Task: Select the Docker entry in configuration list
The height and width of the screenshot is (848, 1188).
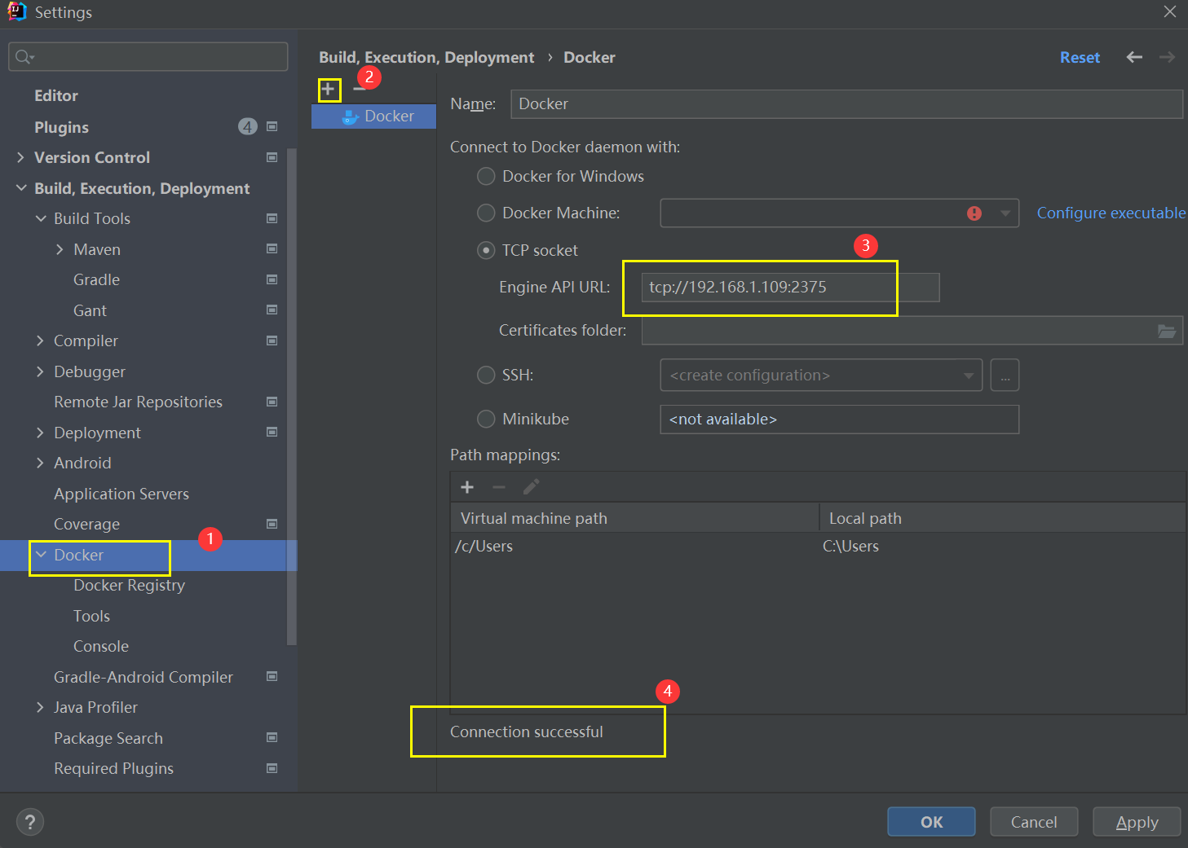Action: pos(373,116)
